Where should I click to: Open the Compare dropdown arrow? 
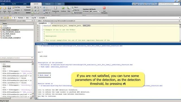(x=21, y=10)
